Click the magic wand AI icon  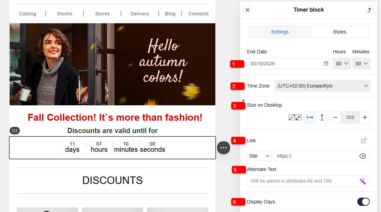point(362,181)
